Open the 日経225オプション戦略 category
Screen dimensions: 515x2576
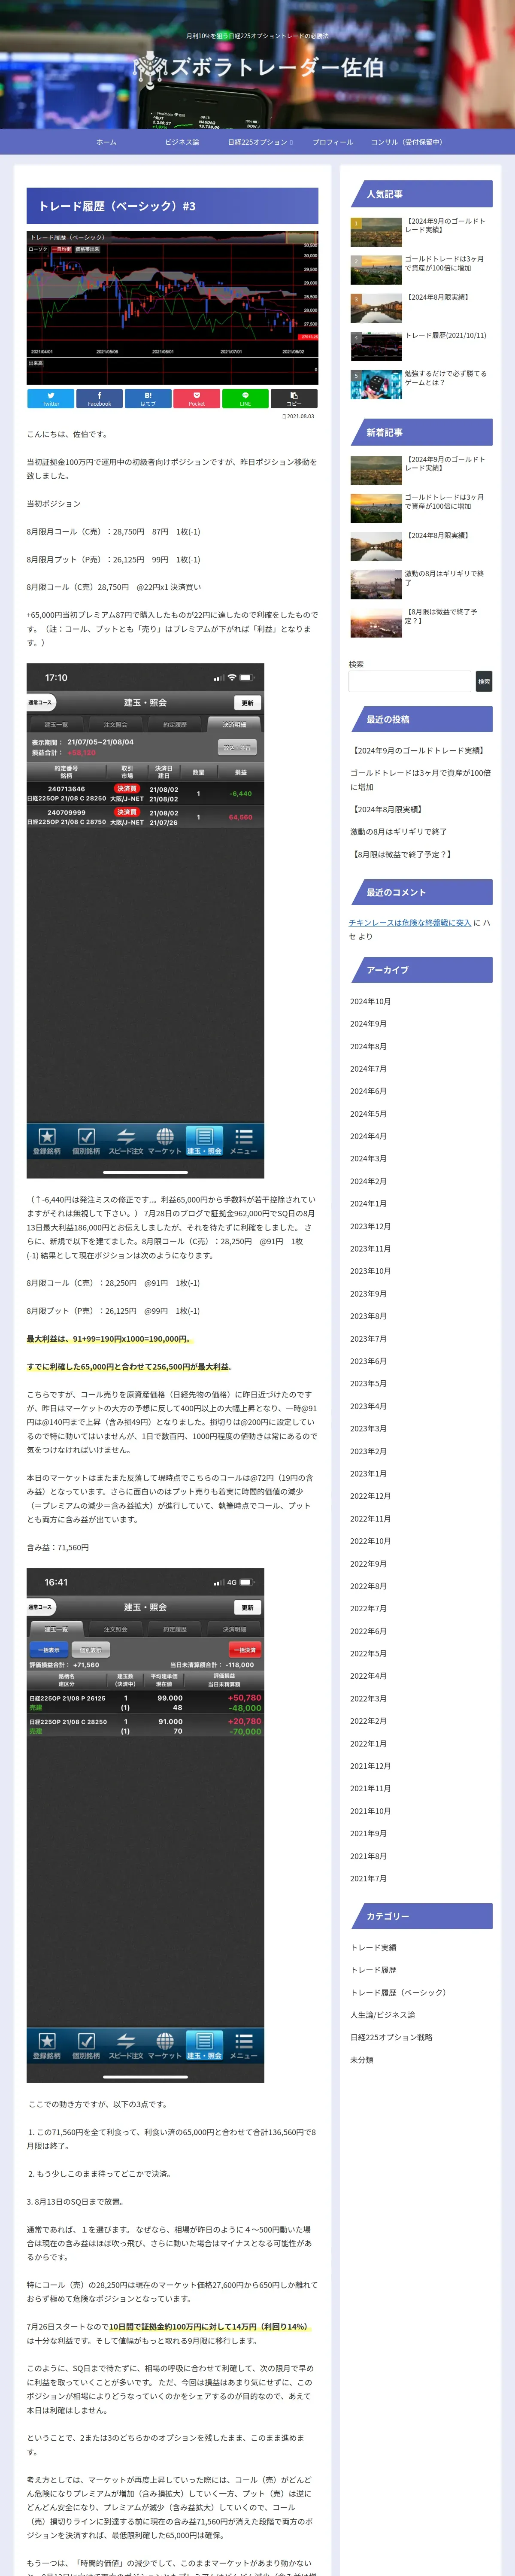pos(391,2037)
